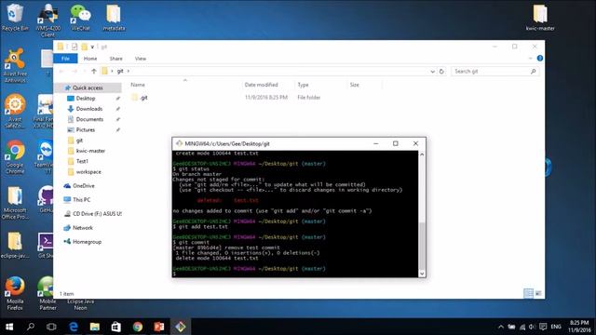Open File Explorer from the taskbar
The width and height of the screenshot is (596, 335).
(95, 327)
